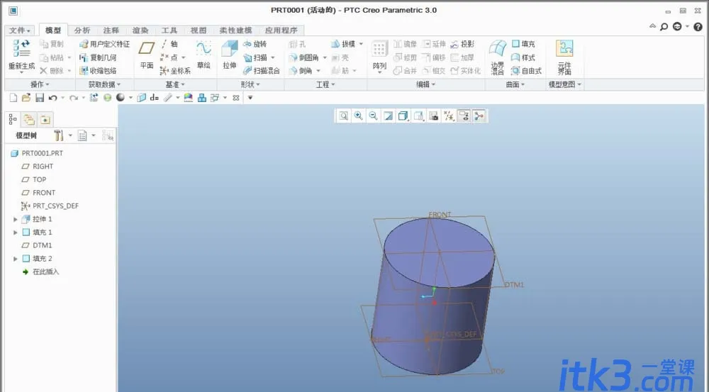The height and width of the screenshot is (392, 709).
Task: Open help via the question mark icon
Action: [x=698, y=27]
